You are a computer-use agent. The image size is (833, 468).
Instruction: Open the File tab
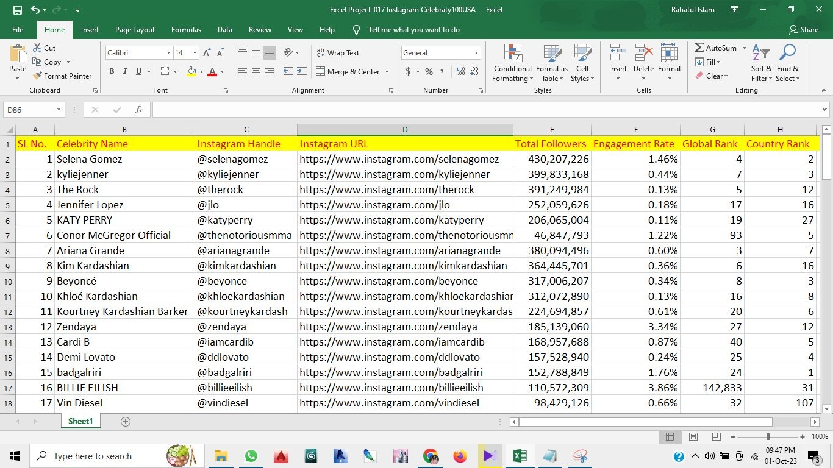point(18,30)
